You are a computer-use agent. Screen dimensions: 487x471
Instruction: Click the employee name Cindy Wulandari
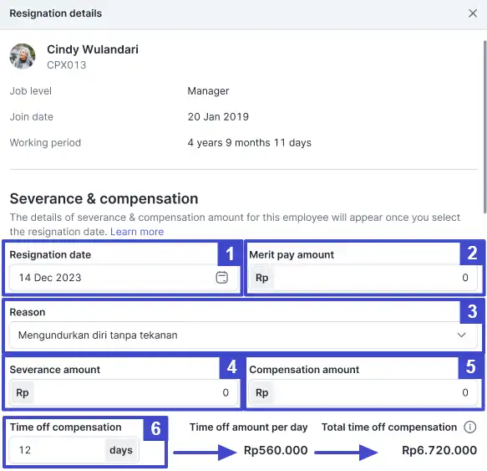93,49
